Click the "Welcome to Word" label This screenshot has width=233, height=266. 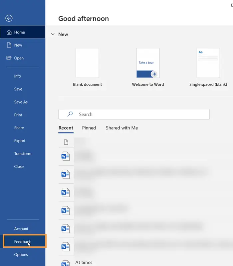(x=148, y=84)
